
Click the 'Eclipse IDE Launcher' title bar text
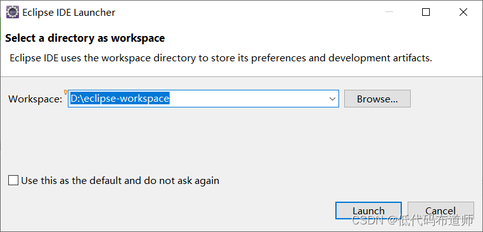(x=68, y=13)
